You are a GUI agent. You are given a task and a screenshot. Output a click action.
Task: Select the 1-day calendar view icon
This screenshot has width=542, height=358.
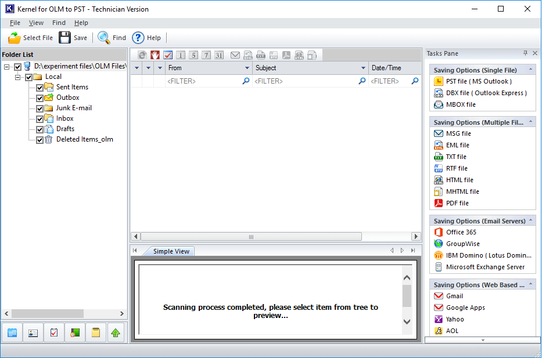point(181,55)
